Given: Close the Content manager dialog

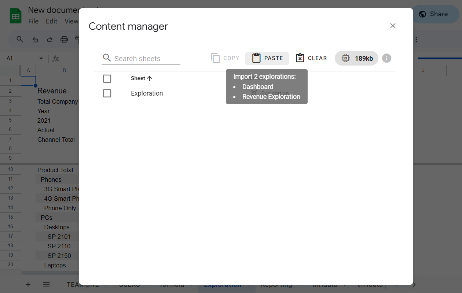Looking at the screenshot, I should [393, 26].
